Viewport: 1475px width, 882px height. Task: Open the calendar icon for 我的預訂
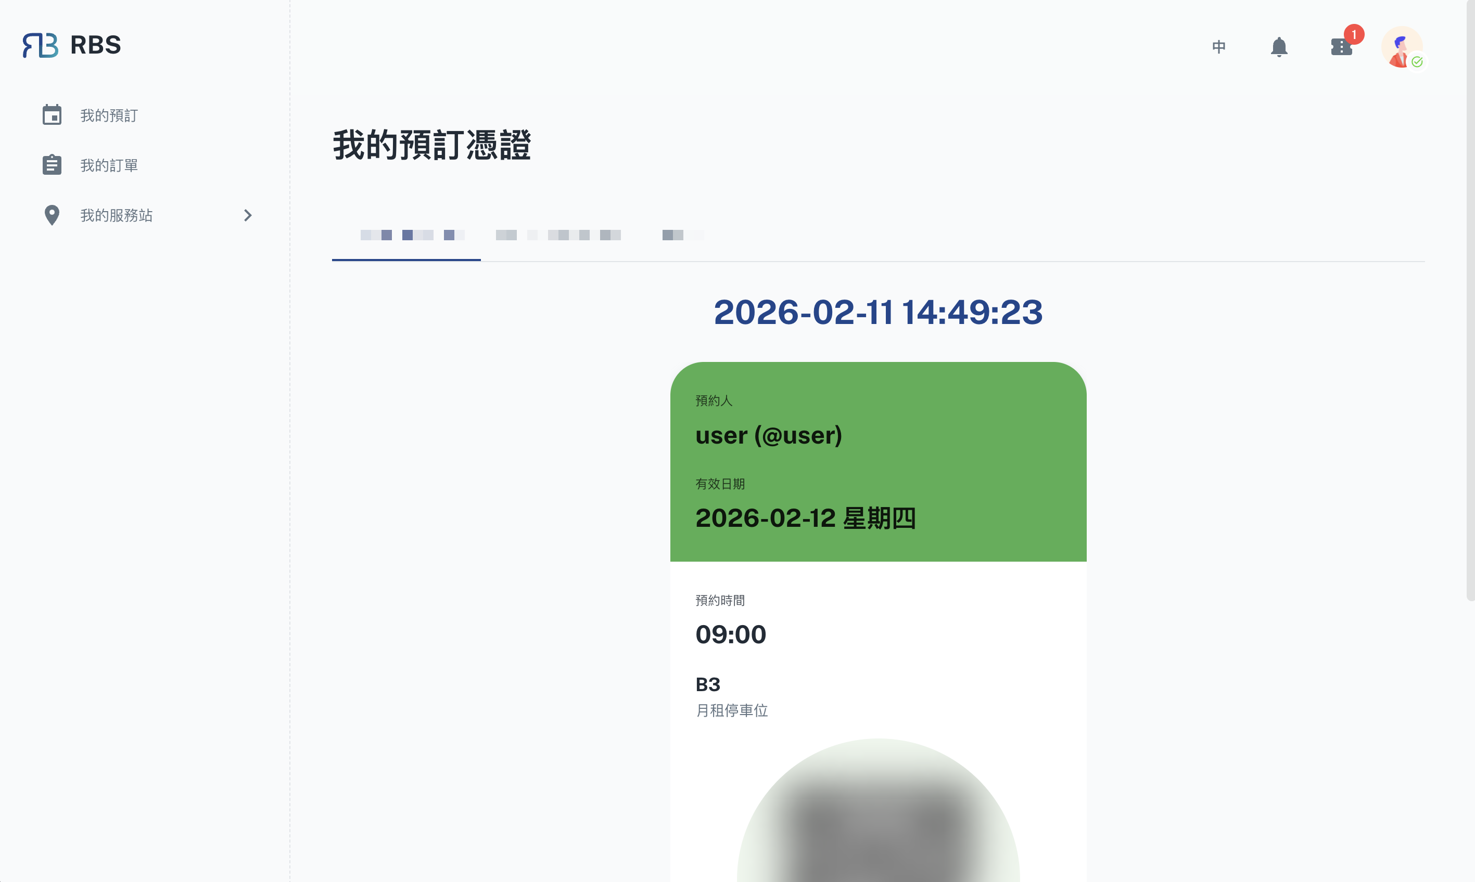52,115
